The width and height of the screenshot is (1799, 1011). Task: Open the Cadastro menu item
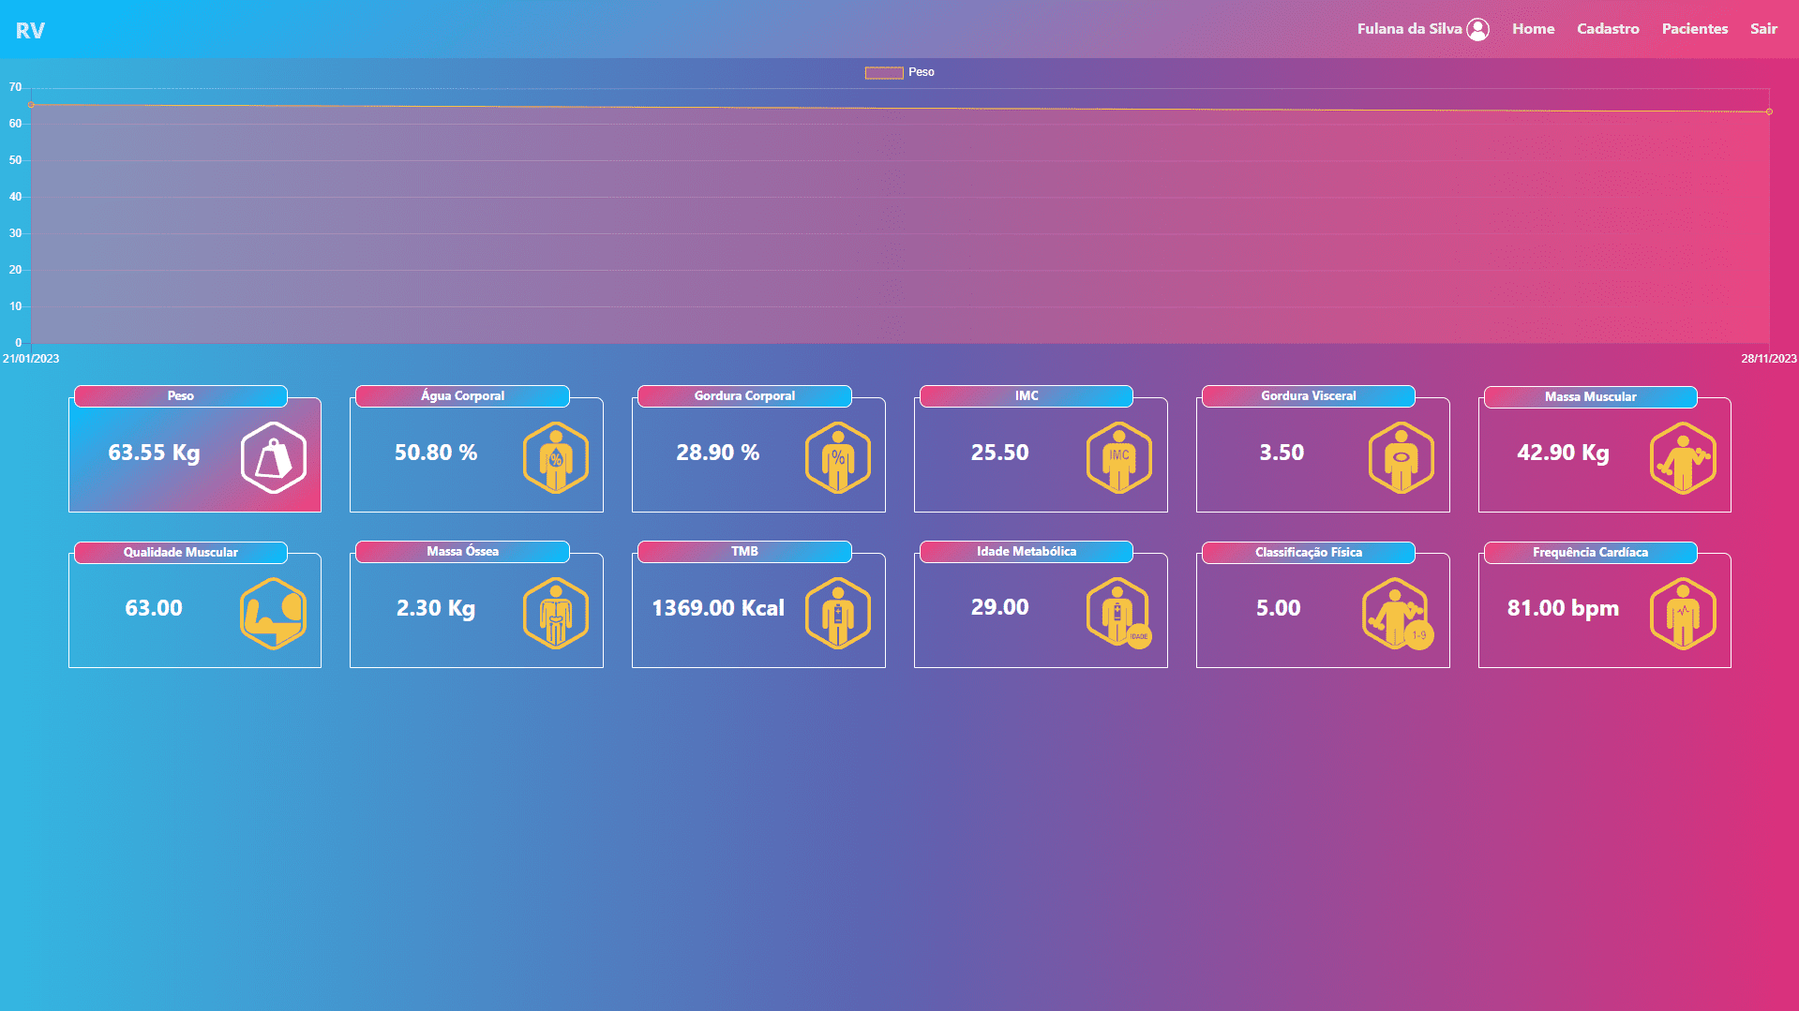click(1608, 29)
